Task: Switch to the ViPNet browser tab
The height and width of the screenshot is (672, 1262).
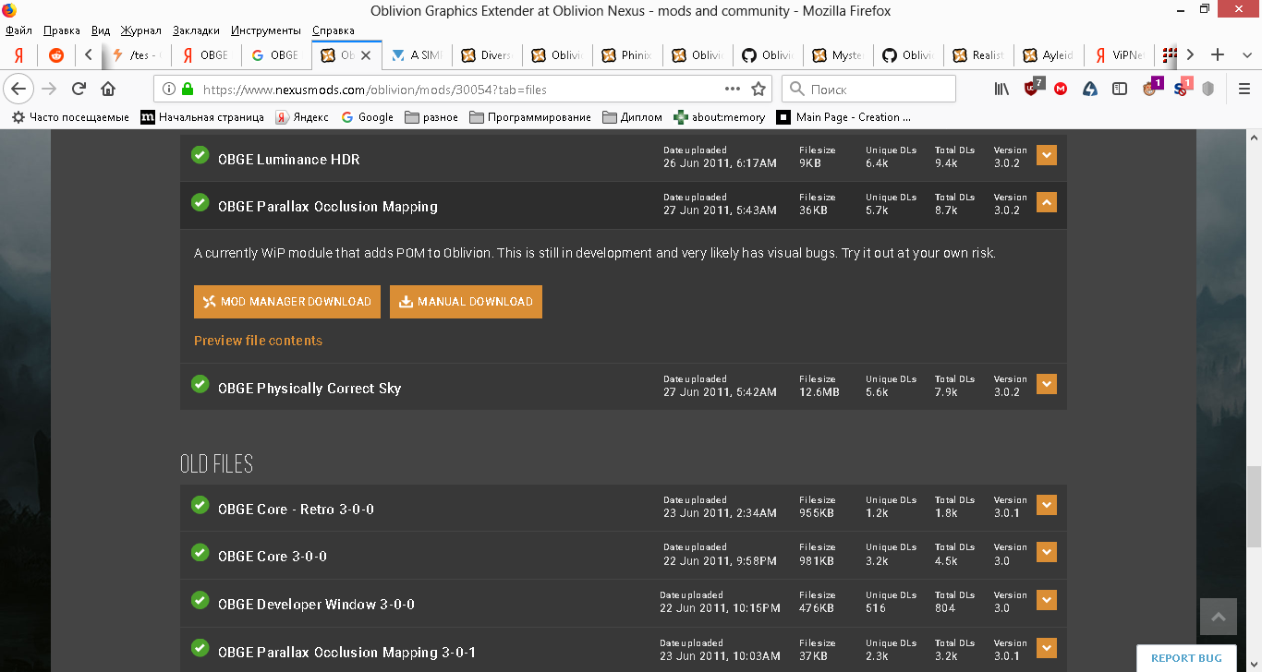Action: point(1118,55)
